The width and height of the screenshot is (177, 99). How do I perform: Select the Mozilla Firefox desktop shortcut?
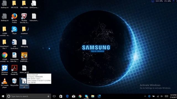point(14,18)
